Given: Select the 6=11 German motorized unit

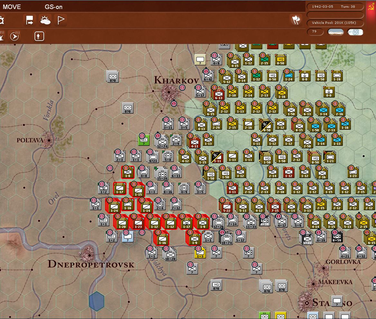Looking at the screenshot, I should [176, 172].
